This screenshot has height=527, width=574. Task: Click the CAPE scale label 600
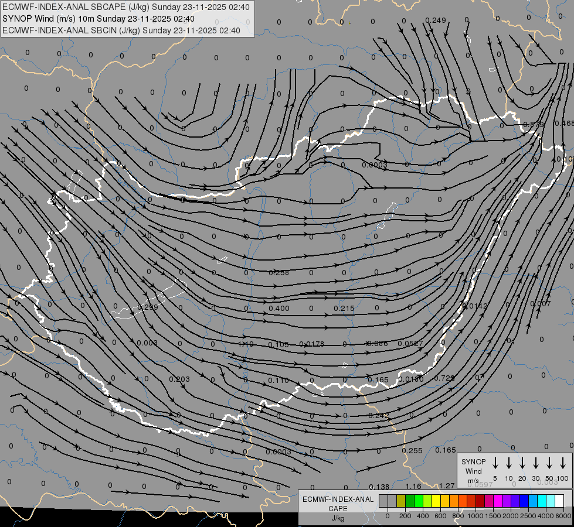(440, 516)
